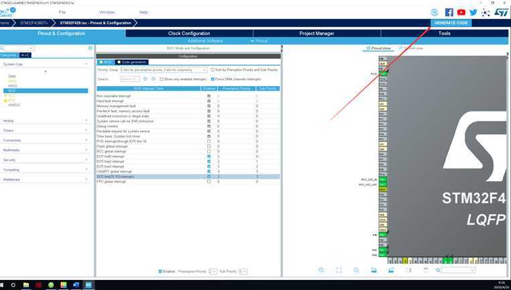Enable PVD interrupt through EXTI line 16
The height and width of the screenshot is (290, 511).
(209, 141)
